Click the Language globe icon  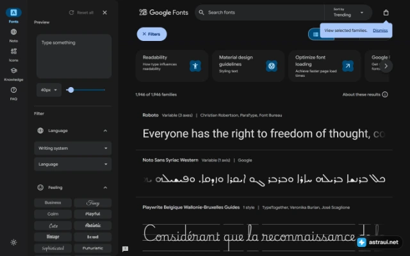pos(40,131)
